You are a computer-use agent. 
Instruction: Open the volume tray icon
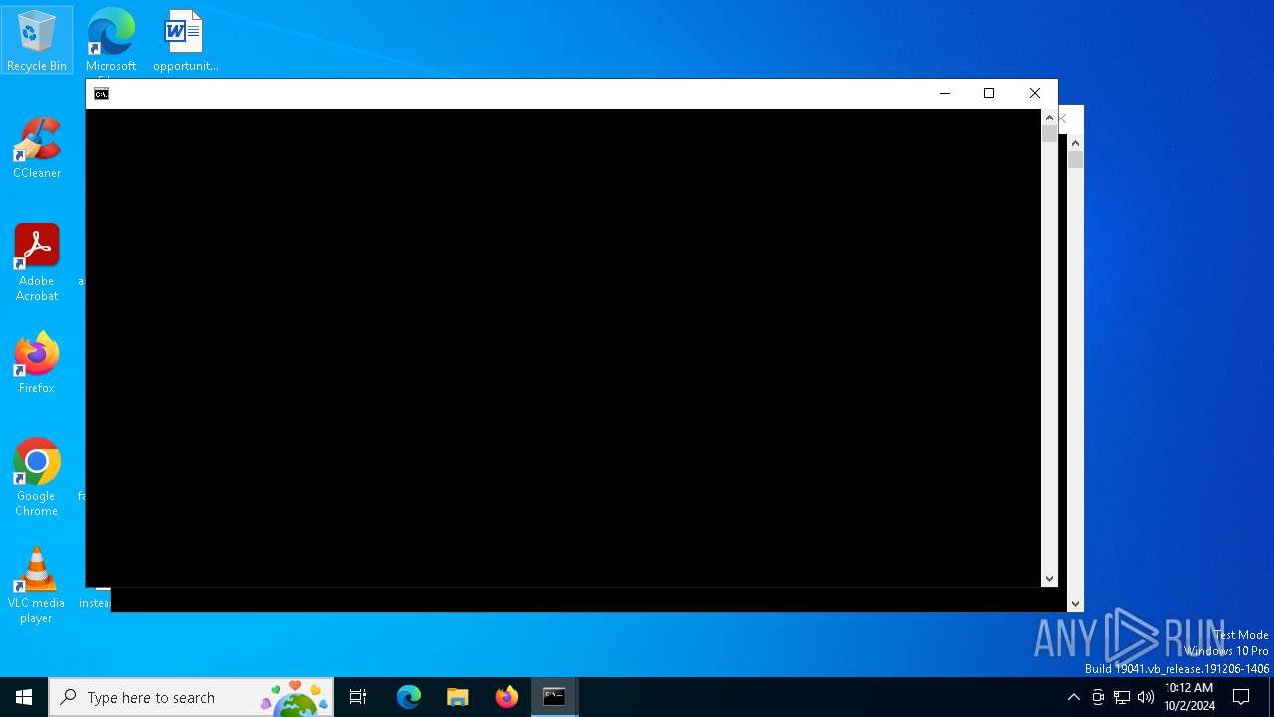click(1146, 697)
